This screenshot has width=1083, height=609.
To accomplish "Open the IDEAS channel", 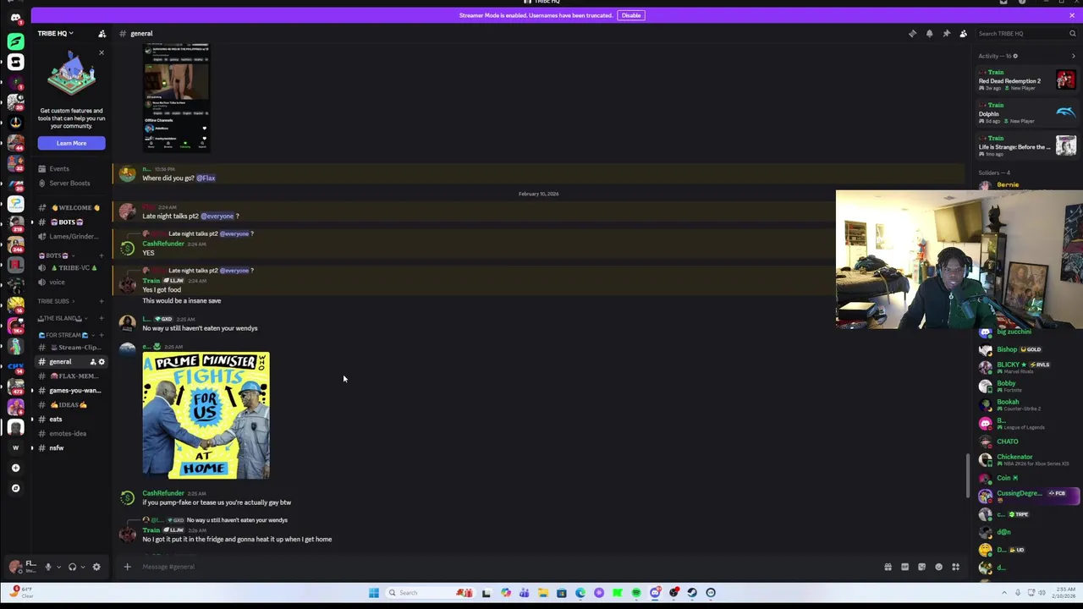I will [71, 404].
